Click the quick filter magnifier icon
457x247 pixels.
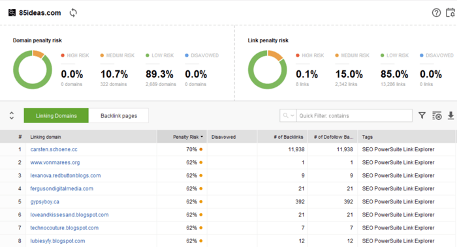(286, 115)
